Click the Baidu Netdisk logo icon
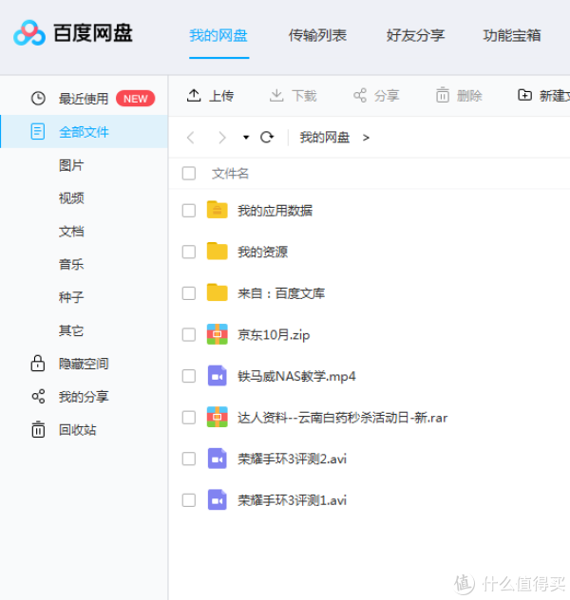 click(x=29, y=34)
